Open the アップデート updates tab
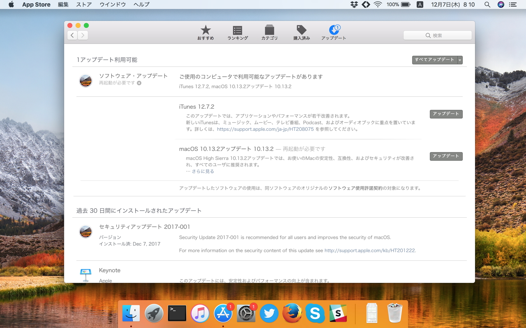Screen dimensions: 526x328 334,33
